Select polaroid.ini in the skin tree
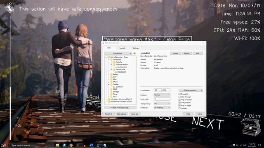The width and height of the screenshot is (264, 148). pyautogui.click(x=122, y=67)
